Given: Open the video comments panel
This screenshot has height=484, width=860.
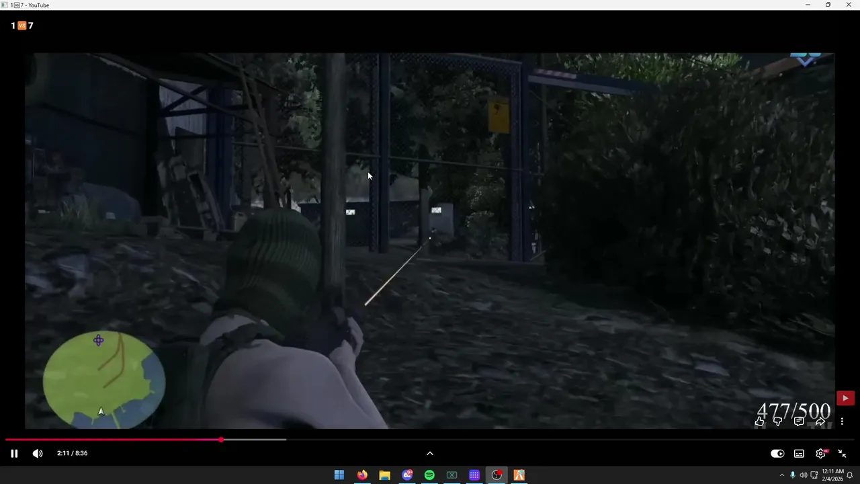Looking at the screenshot, I should (799, 421).
